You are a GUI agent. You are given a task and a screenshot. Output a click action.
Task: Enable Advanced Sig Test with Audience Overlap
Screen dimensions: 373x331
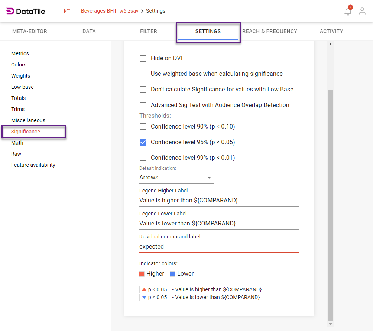143,105
